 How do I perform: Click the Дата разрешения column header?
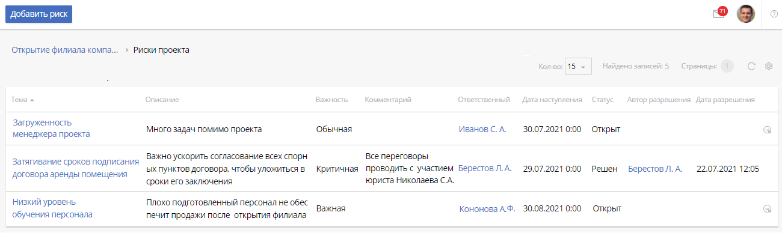pyautogui.click(x=725, y=100)
